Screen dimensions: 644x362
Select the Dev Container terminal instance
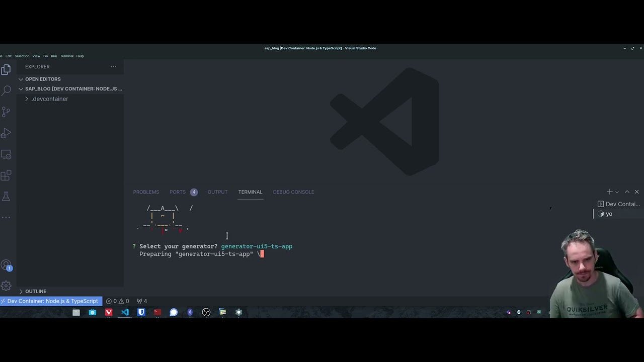point(619,204)
